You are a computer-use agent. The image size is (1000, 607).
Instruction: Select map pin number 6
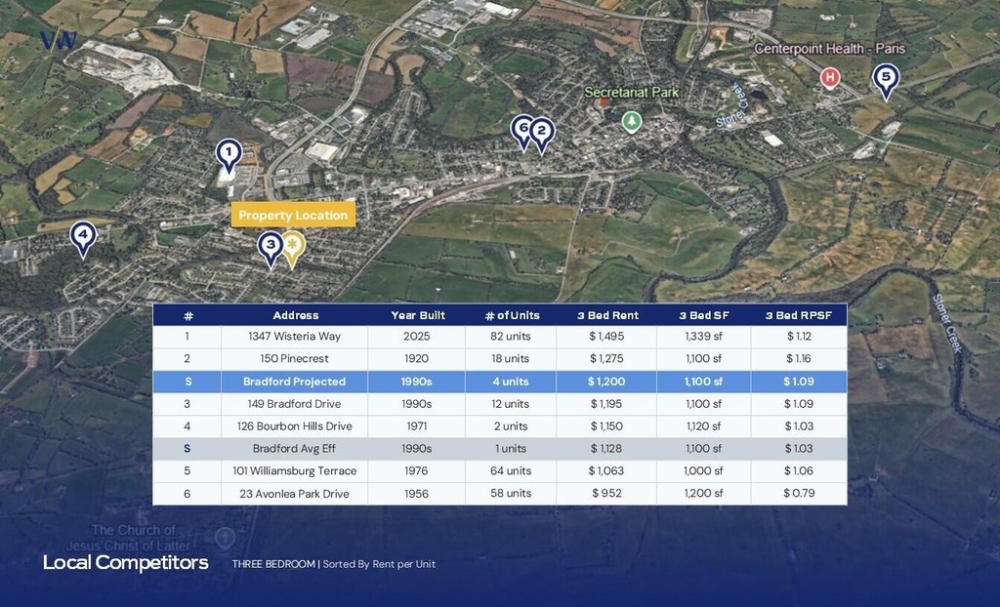(522, 129)
